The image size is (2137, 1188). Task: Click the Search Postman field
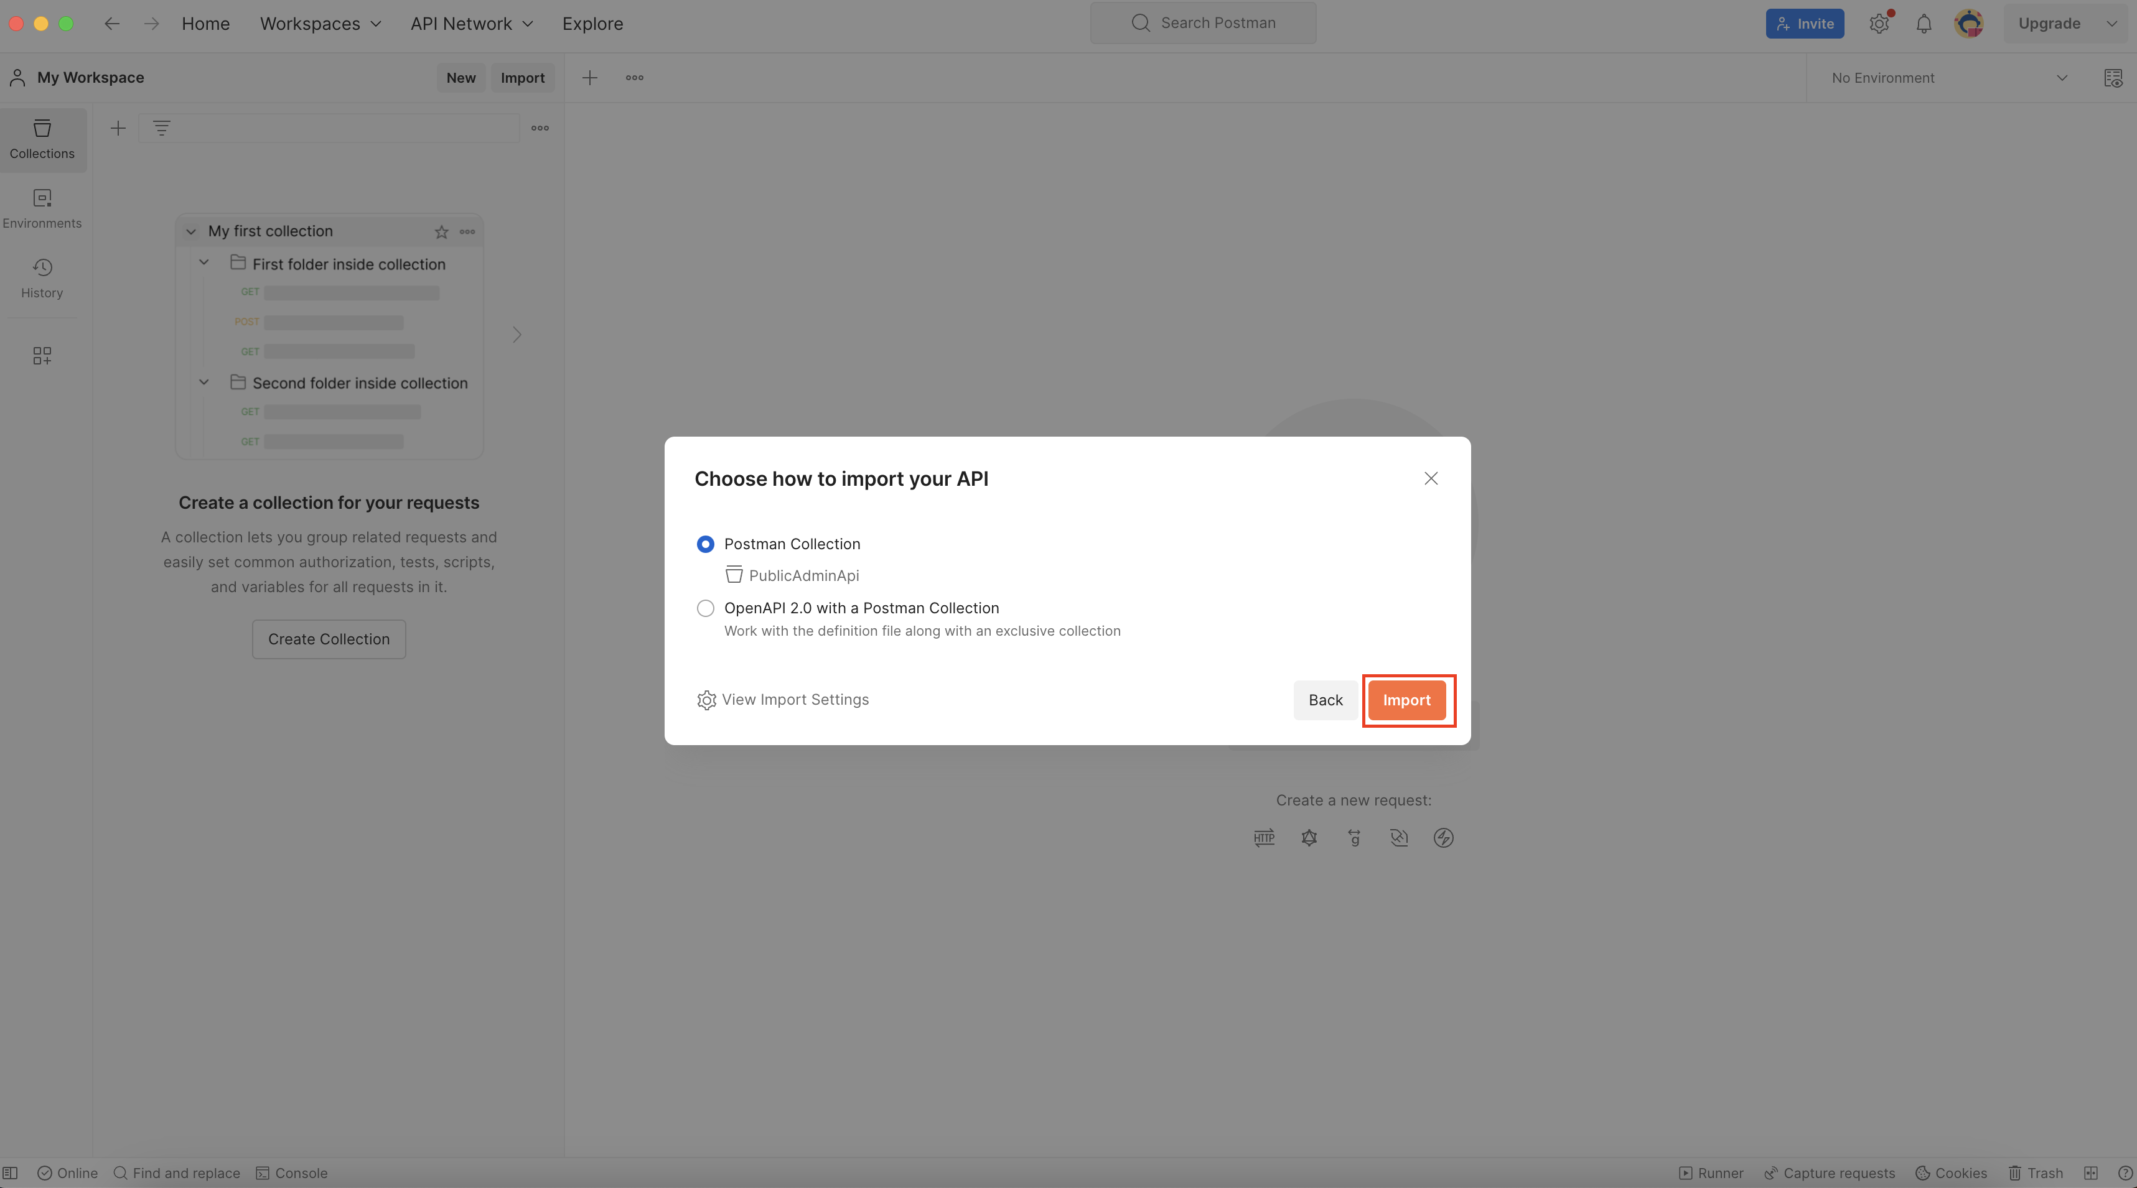tap(1203, 22)
